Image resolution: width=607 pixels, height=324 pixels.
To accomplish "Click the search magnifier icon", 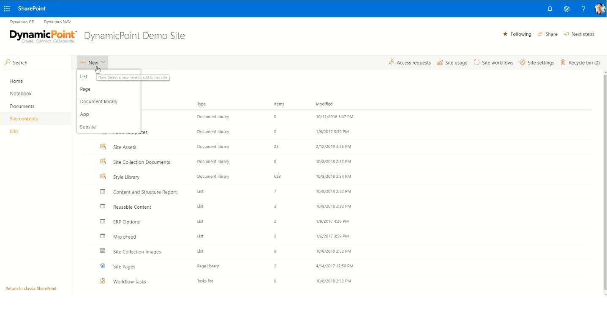I will [x=8, y=63].
